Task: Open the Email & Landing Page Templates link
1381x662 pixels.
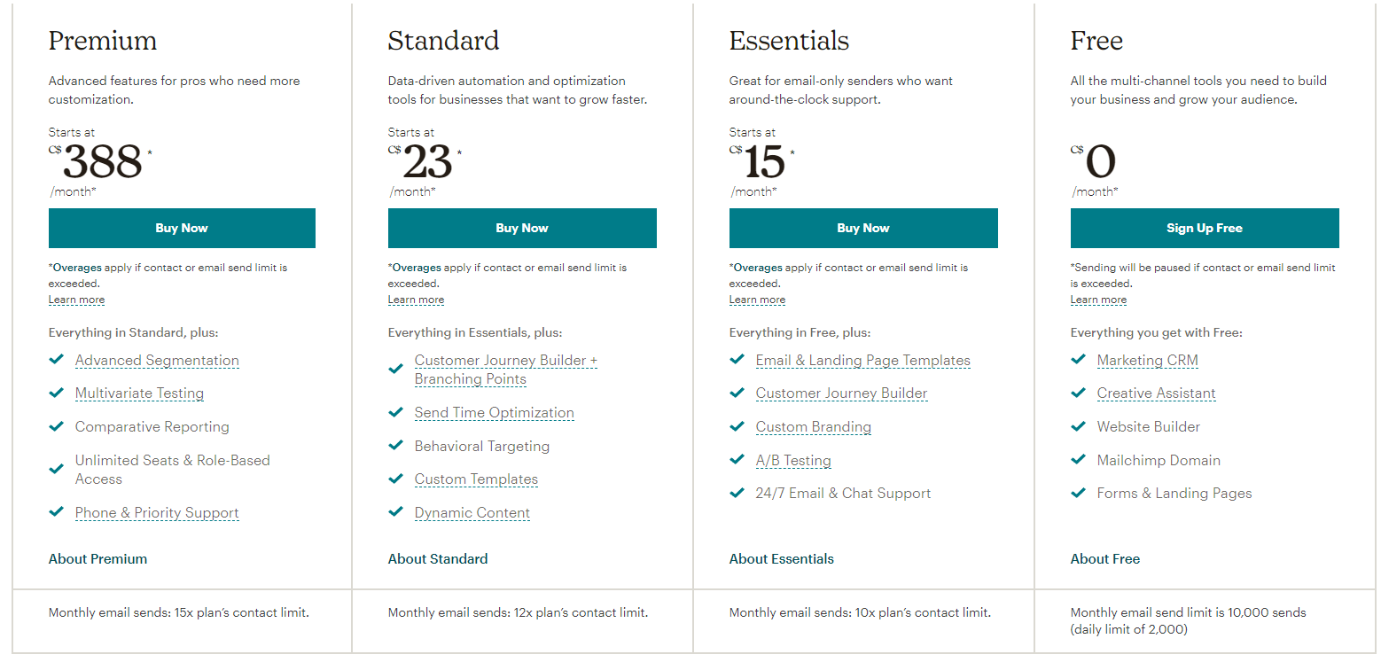Action: point(863,361)
